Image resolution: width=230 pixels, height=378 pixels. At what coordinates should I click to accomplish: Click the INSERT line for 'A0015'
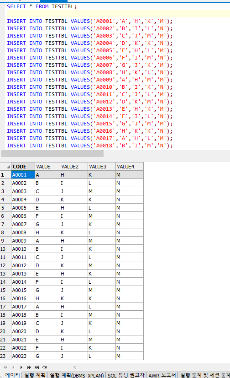89,124
